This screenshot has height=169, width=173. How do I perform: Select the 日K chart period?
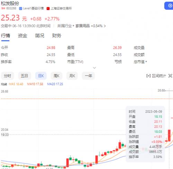pyautogui.click(x=41, y=76)
